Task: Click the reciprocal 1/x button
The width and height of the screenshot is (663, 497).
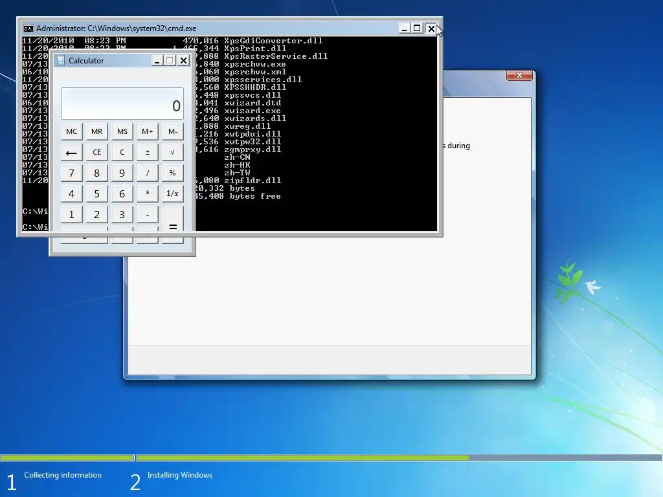Action: point(172,193)
